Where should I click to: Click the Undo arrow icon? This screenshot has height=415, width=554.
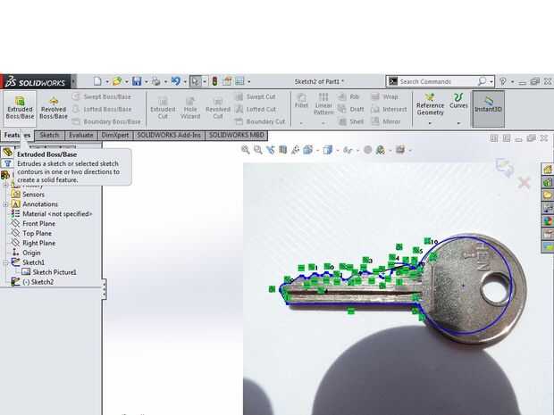coord(176,81)
